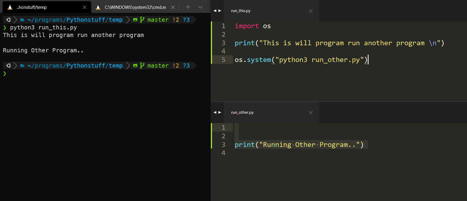Click the print "Running Other Program.." code line
This screenshot has height=201, width=467.
299,145
